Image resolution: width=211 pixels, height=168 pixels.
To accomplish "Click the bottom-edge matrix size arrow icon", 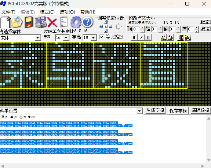I will pyautogui.click(x=185, y=29).
